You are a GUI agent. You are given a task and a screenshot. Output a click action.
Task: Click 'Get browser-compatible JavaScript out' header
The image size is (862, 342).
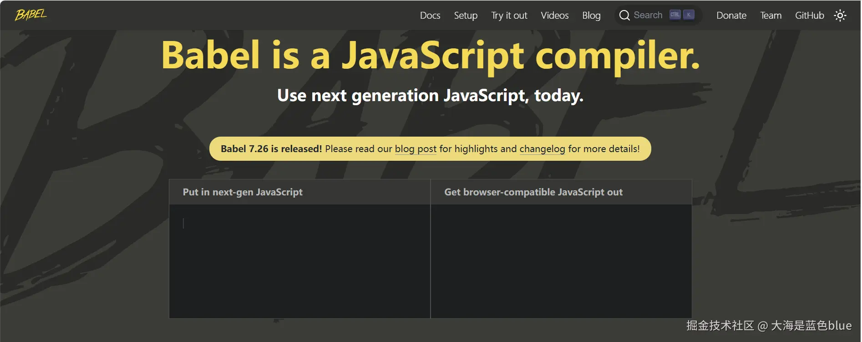click(x=533, y=192)
